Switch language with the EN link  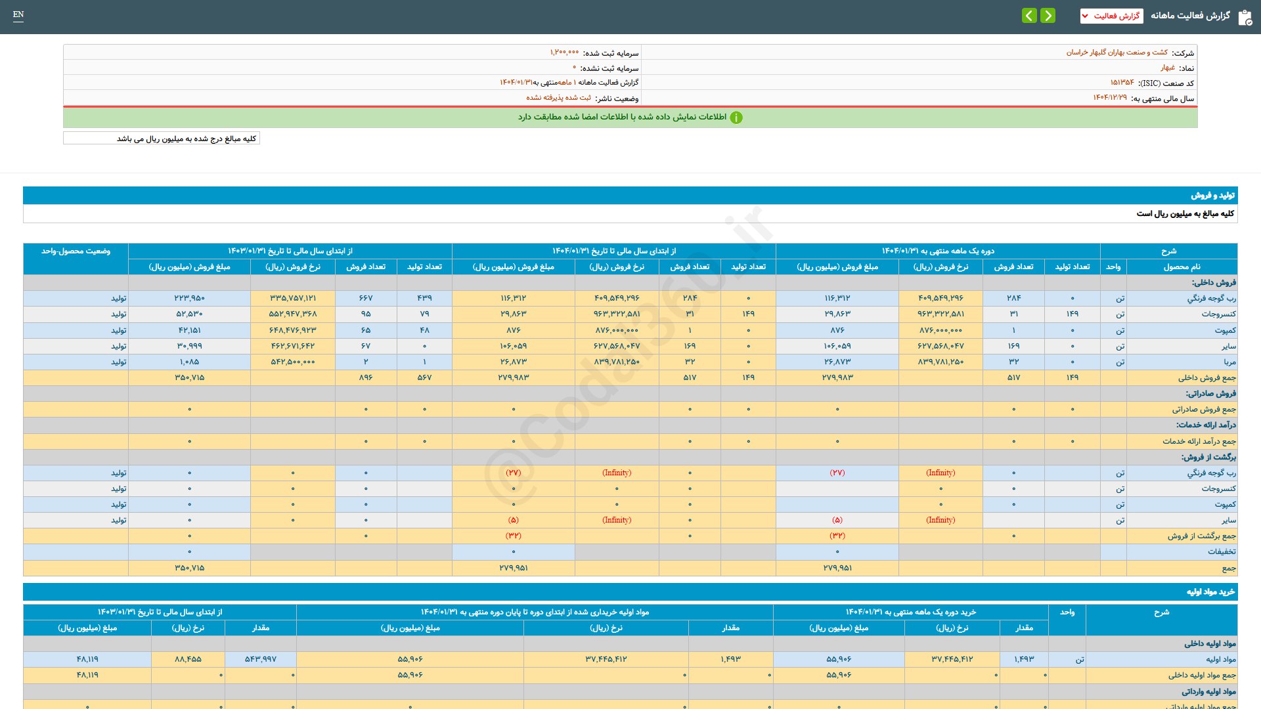click(x=18, y=14)
